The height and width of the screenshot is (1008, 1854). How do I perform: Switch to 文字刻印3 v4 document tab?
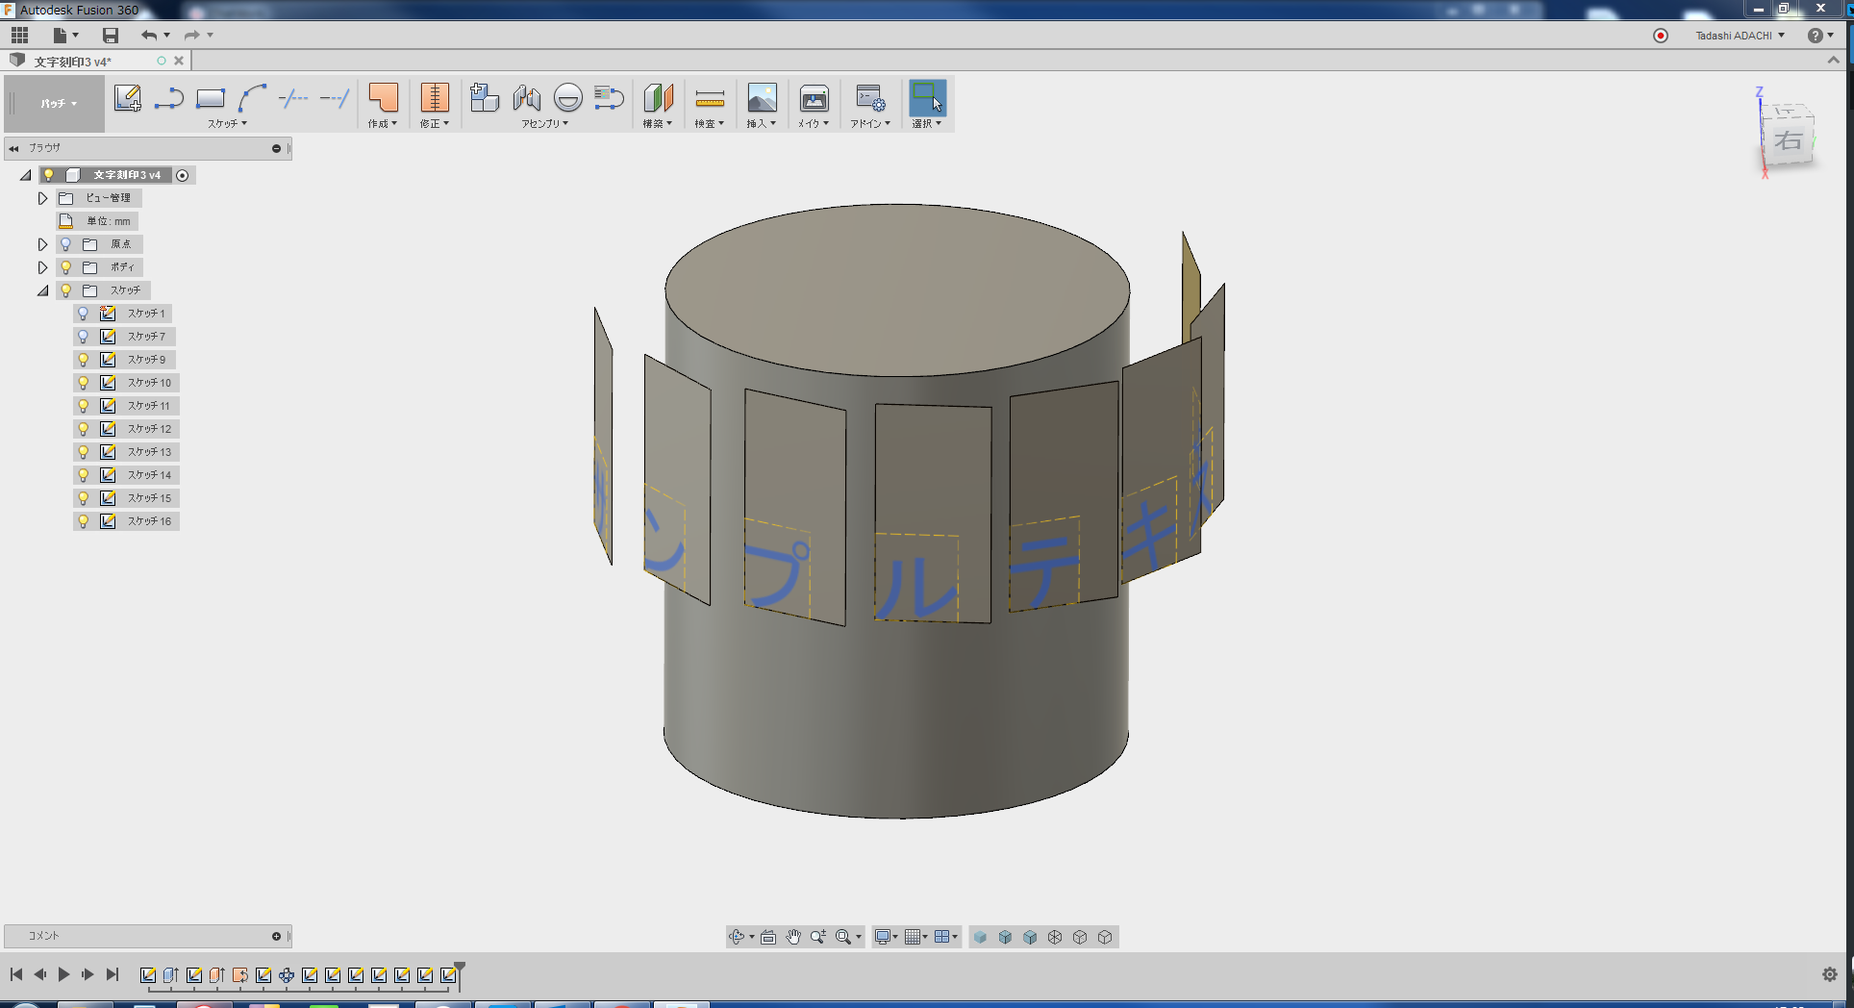[x=73, y=62]
